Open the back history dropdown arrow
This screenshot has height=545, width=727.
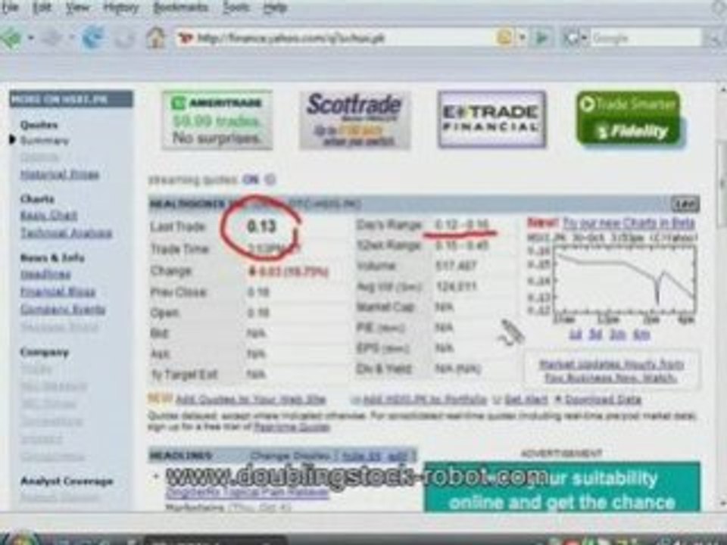[x=30, y=38]
